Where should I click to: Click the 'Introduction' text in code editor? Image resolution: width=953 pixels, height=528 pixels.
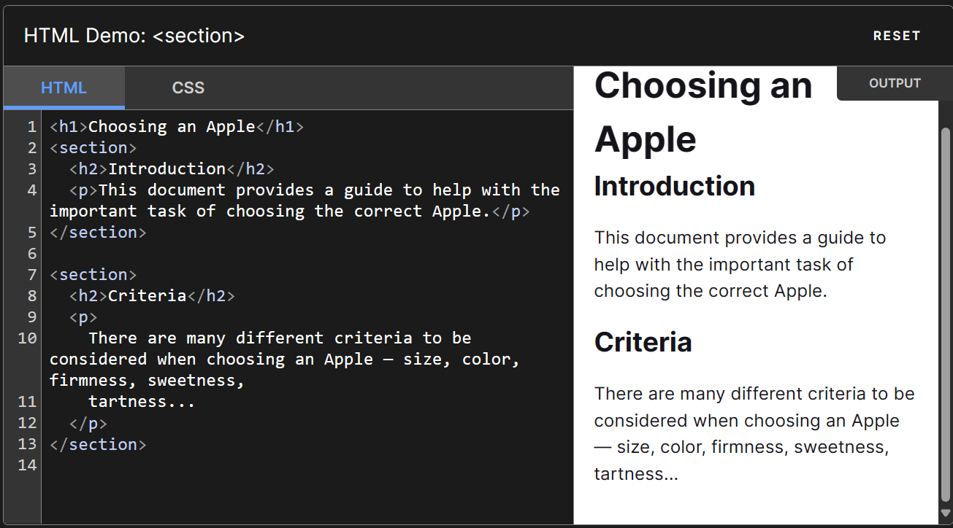pyautogui.click(x=167, y=169)
